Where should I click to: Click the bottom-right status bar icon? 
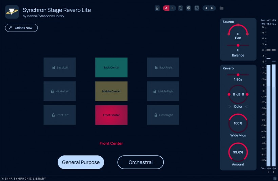click(275, 178)
